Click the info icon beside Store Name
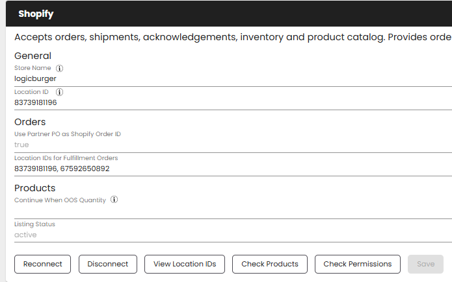Screen dimensions: 452x282 point(60,68)
